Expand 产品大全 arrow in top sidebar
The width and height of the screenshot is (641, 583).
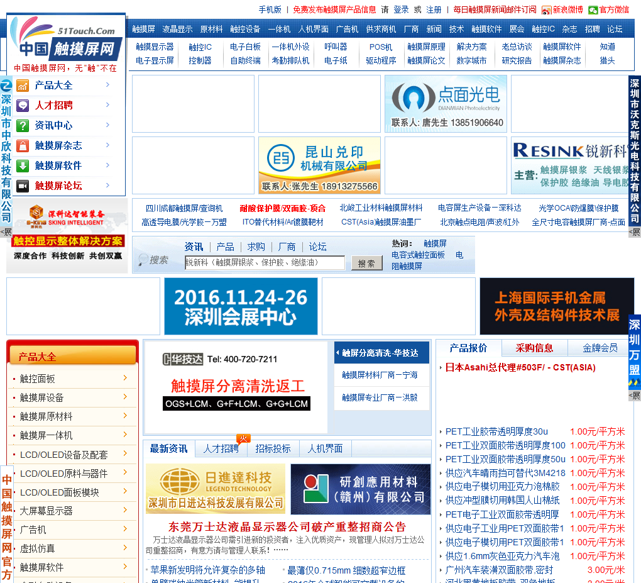pyautogui.click(x=107, y=85)
